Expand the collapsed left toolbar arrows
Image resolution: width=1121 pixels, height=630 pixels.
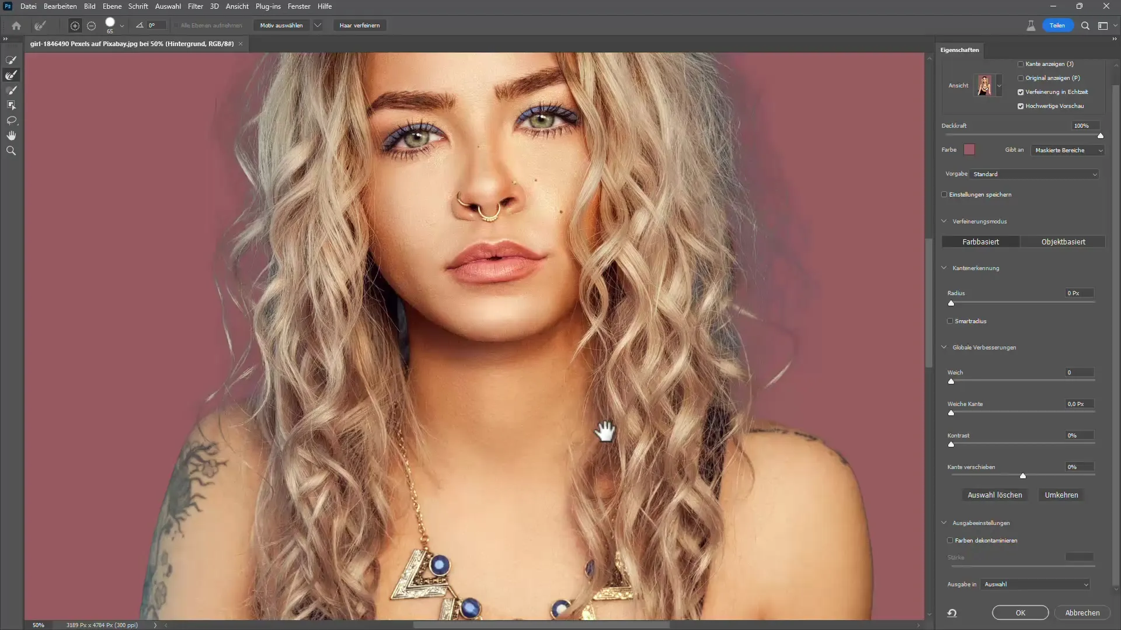tap(5, 38)
